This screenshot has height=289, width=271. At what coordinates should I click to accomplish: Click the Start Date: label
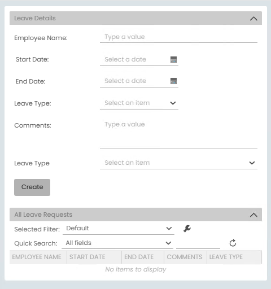(32, 59)
